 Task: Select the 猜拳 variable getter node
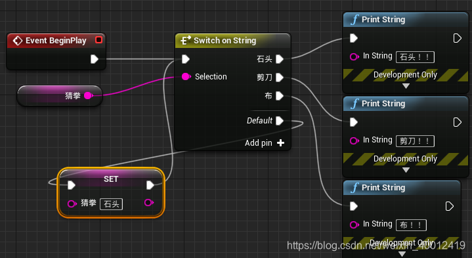(x=60, y=96)
